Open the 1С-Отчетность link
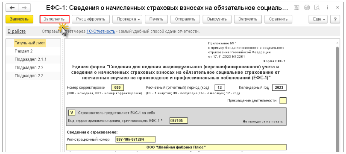This screenshot has width=346, height=154. pyautogui.click(x=101, y=32)
